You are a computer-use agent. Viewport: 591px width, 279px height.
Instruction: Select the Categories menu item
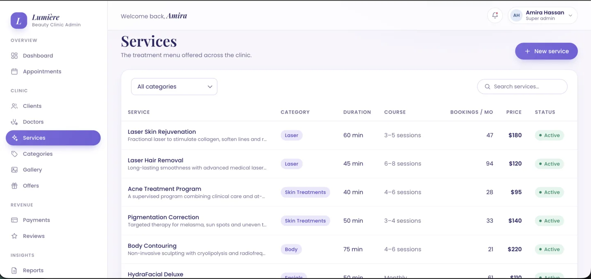[x=53, y=154]
